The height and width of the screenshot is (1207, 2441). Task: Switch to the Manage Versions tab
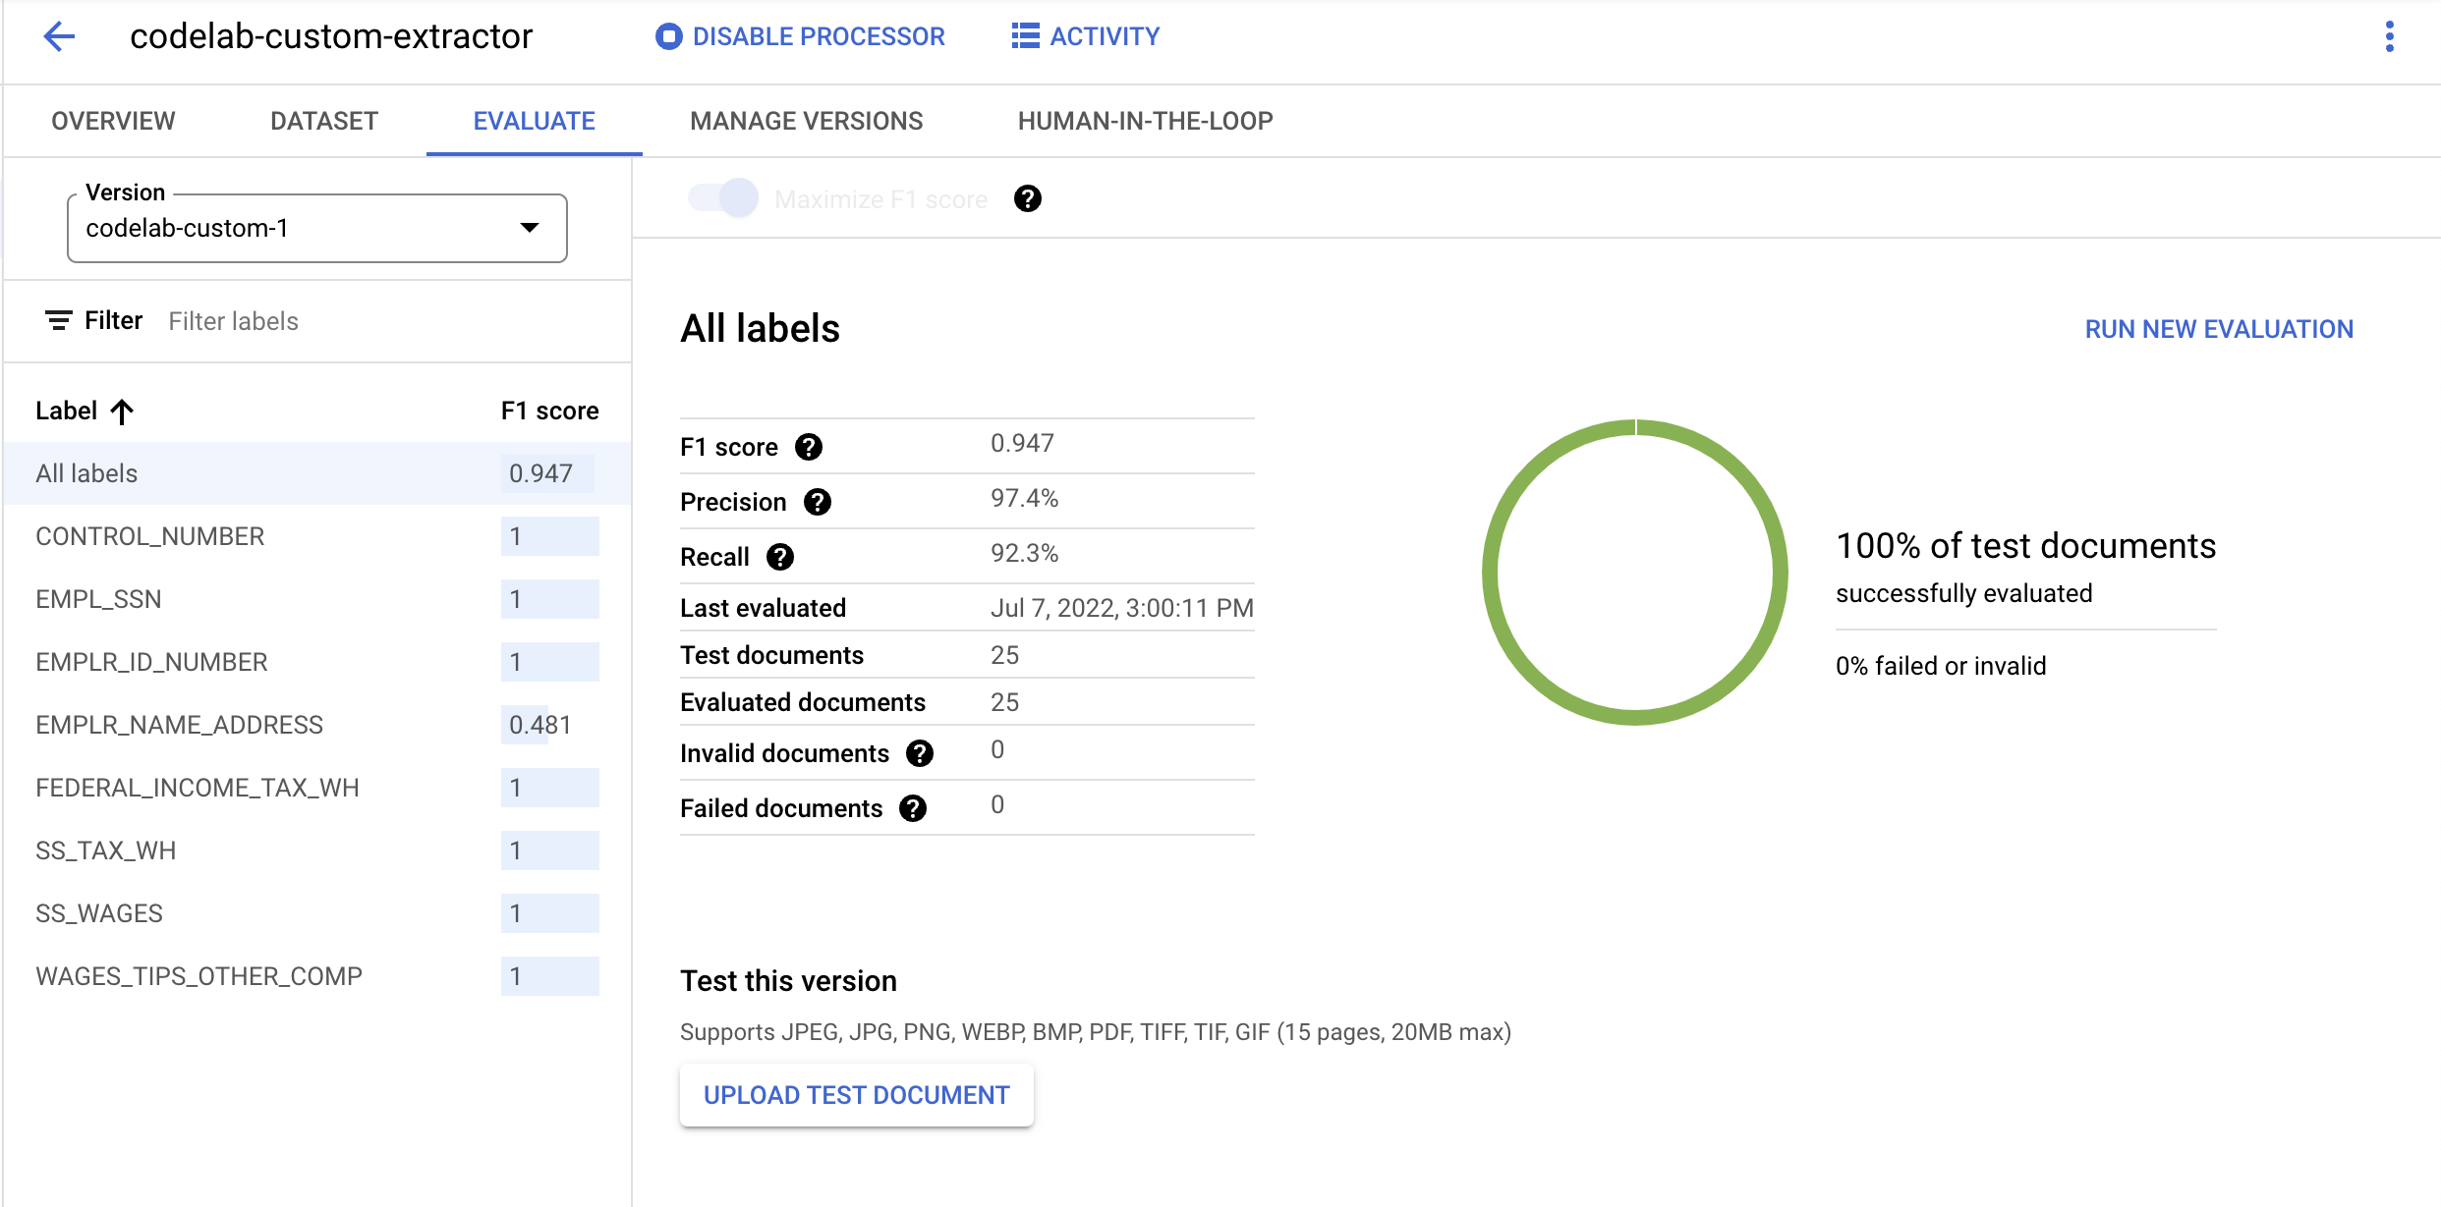pos(806,121)
